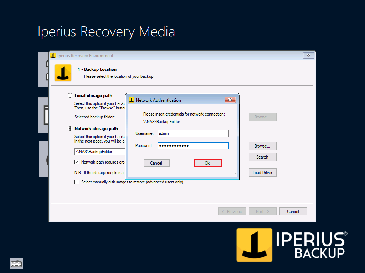
Task: Click the Search button
Action: [x=263, y=157]
